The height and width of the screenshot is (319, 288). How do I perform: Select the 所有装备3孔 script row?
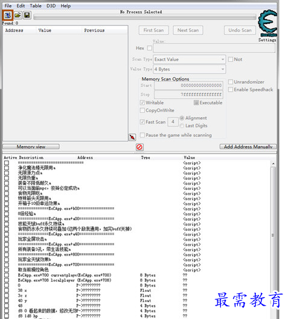tap(136, 250)
